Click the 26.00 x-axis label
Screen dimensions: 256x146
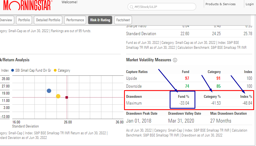(68, 122)
